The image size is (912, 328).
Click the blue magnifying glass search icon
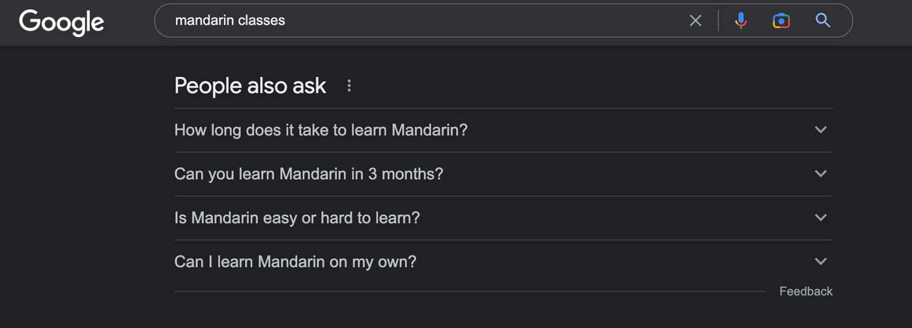tap(823, 21)
